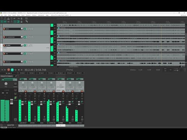Toggle envelope move mode icon

coord(12,22)
